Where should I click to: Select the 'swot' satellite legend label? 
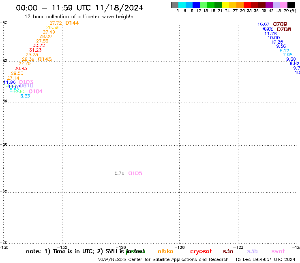click(x=278, y=252)
